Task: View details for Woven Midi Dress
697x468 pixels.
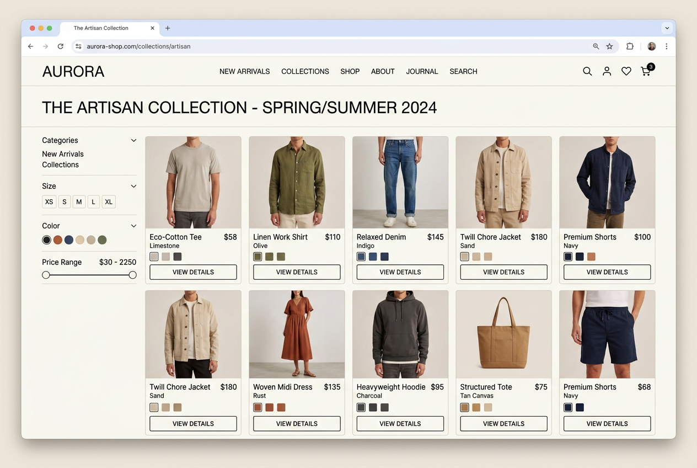Action: click(297, 424)
